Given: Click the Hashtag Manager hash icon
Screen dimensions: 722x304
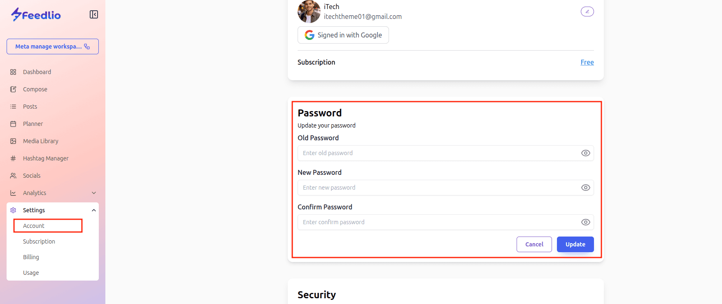Looking at the screenshot, I should [x=13, y=158].
